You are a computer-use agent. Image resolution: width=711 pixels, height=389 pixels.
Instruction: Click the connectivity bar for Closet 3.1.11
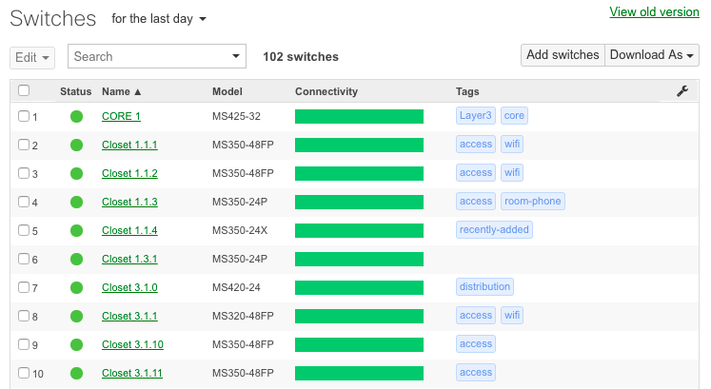(359, 373)
